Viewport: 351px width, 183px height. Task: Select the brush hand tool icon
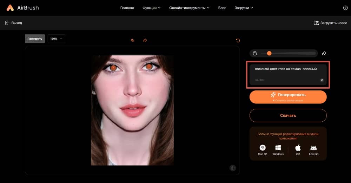coord(255,53)
